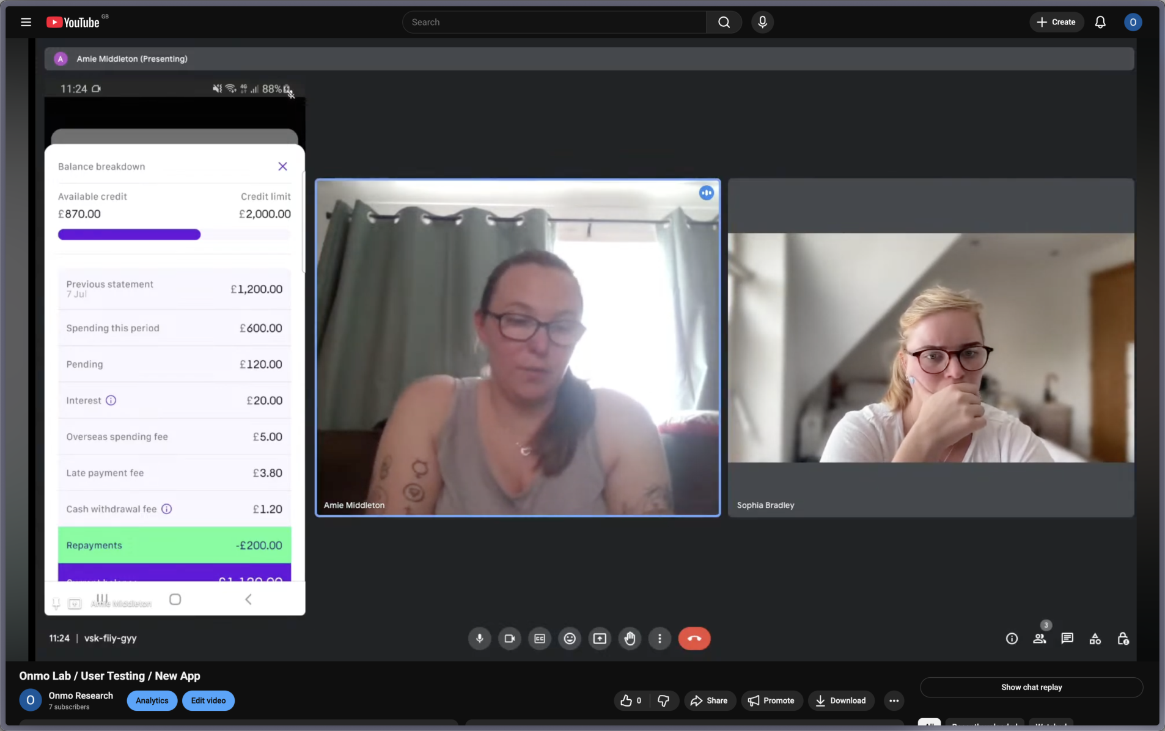1165x731 pixels.
Task: Toggle the meeting microphone button
Action: (480, 639)
